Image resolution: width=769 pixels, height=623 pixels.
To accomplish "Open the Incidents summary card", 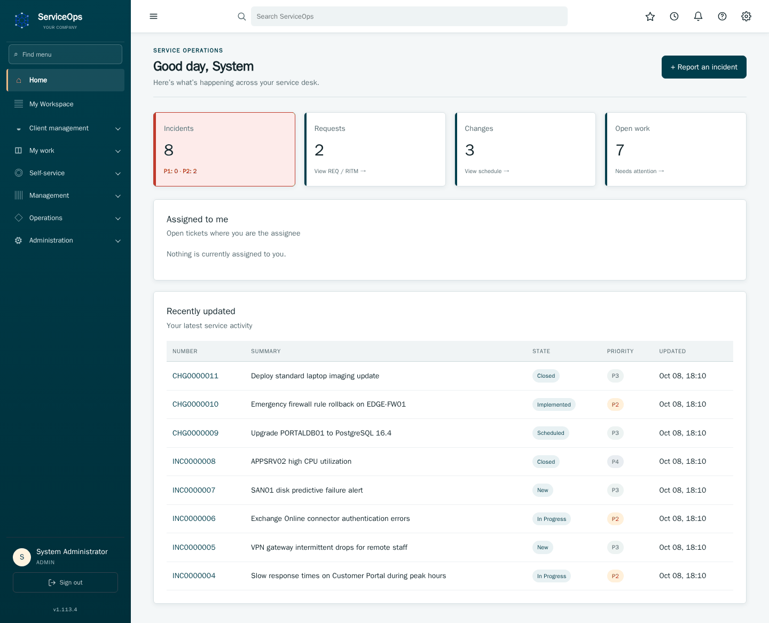I will point(224,149).
